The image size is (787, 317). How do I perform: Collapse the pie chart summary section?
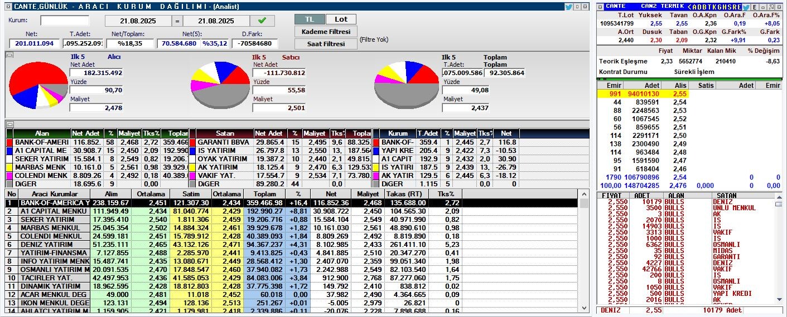click(9, 55)
